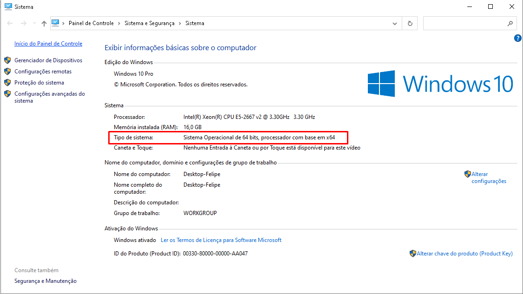
Task: Minimize the Sistema window
Action: click(470, 7)
